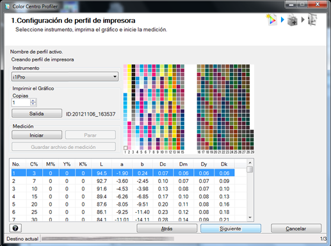Select row 5 with L value 87.6
The width and height of the screenshot is (331, 246).
pyautogui.click(x=123, y=204)
